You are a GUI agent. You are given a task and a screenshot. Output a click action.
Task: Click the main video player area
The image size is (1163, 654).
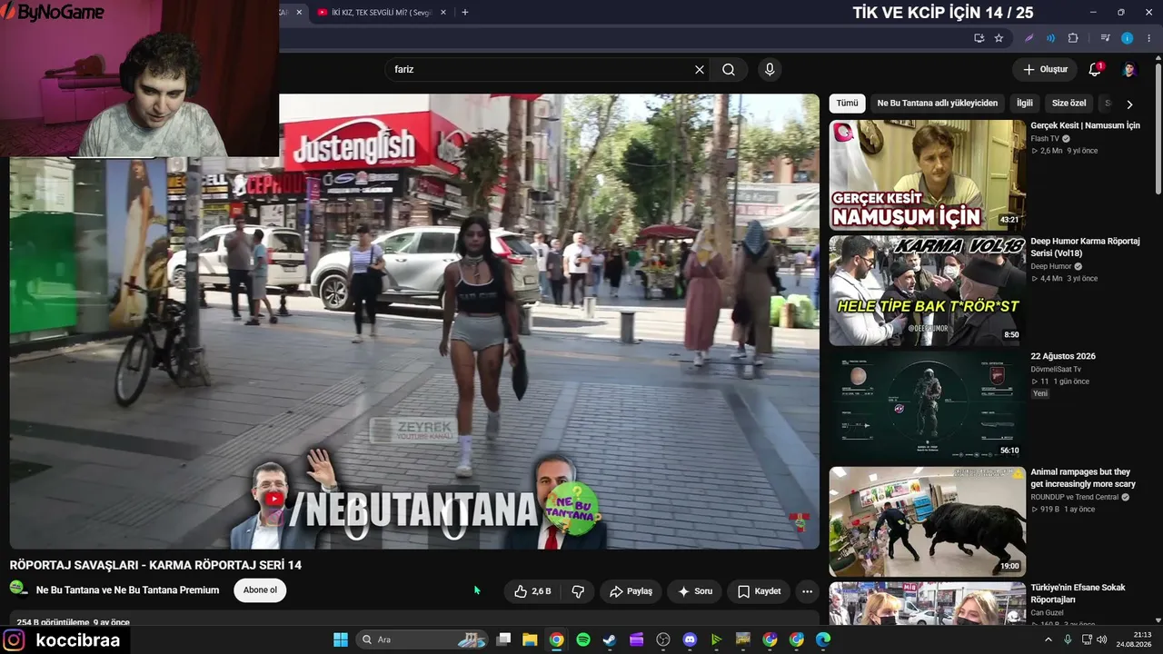pos(414,322)
